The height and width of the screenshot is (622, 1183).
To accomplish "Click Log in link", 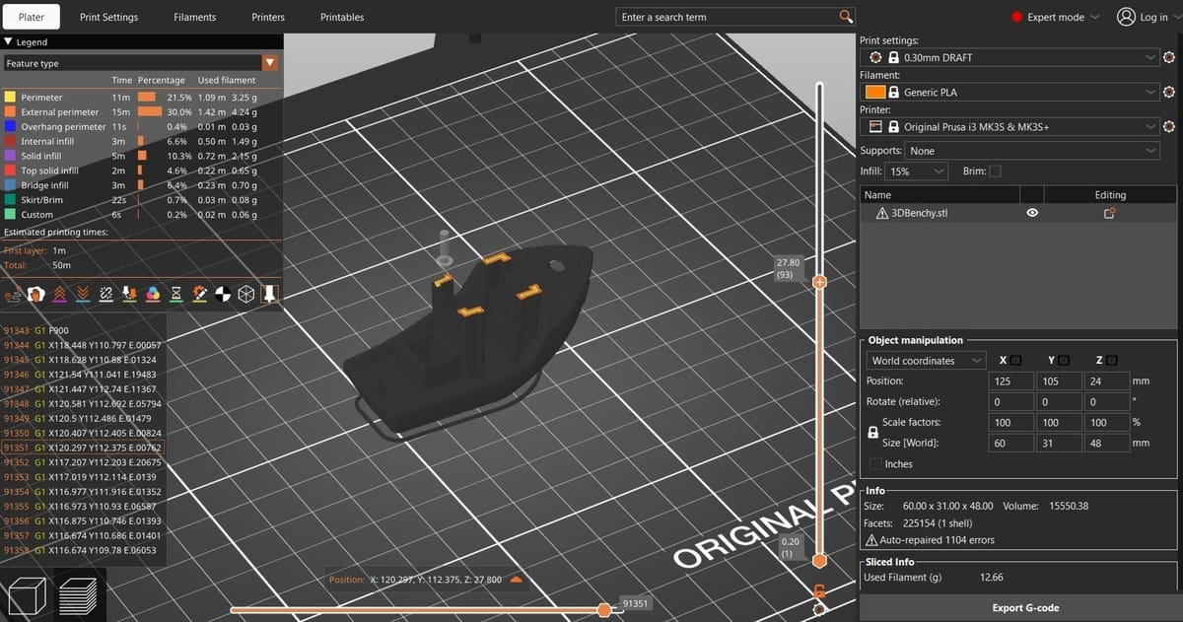I will (x=1143, y=17).
